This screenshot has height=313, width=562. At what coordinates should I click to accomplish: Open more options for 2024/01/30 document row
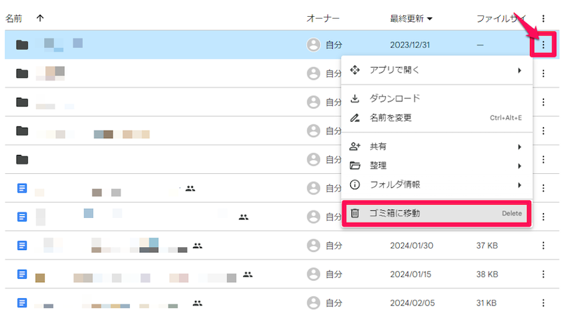point(543,245)
